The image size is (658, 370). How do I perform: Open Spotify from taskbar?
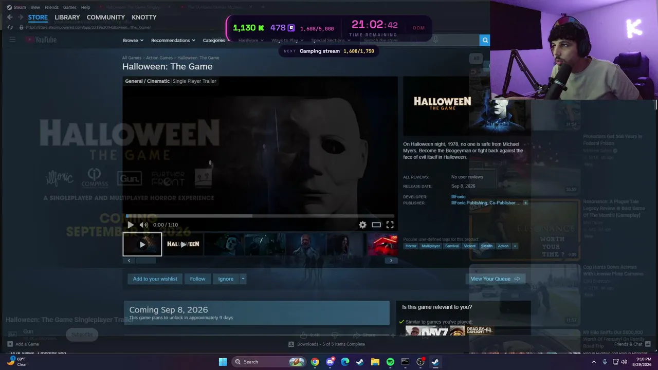(390, 362)
